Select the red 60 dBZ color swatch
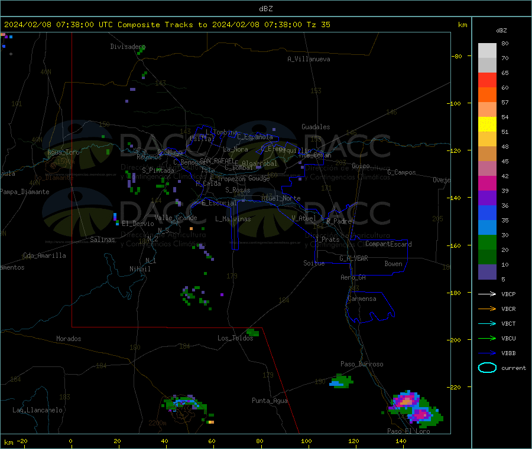The height and width of the screenshot is (449, 532). [x=487, y=80]
